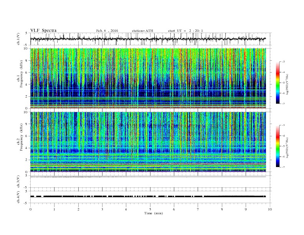This screenshot has width=304, height=235.
Task: Click the time axis tick label "6"
Action: tap(174, 209)
